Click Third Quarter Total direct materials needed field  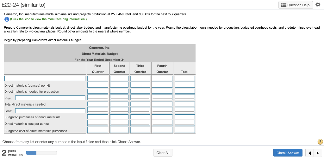point(140,104)
